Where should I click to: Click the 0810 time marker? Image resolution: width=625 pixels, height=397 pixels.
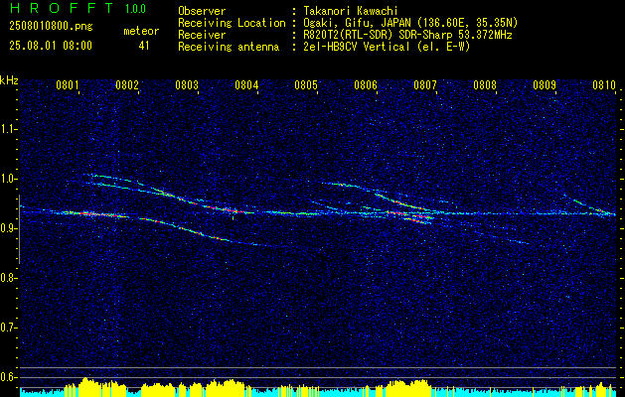coord(604,84)
